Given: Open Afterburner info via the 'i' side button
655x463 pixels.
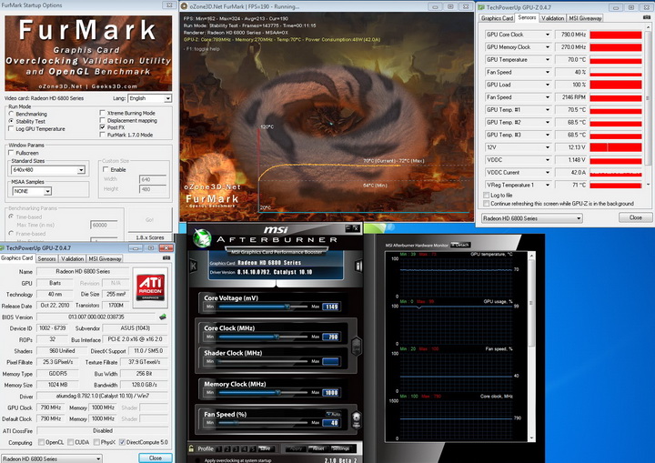Looking at the screenshot, I should (x=358, y=266).
